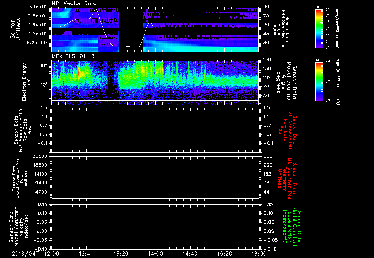Click the 'Sector Unitless' axis label

[x=15, y=29]
